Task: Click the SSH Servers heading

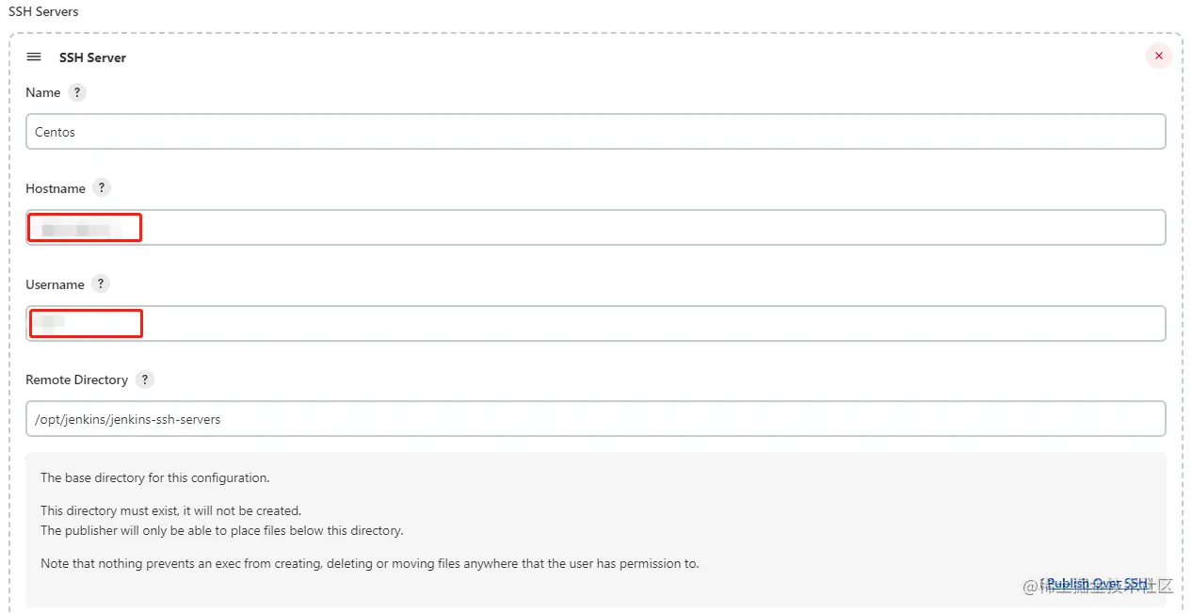Action: click(x=43, y=11)
